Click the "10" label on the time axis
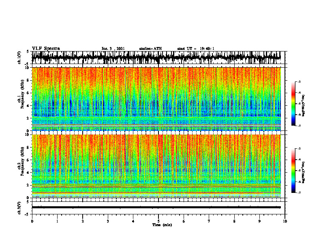This screenshot has width=321, height=248. [285, 221]
